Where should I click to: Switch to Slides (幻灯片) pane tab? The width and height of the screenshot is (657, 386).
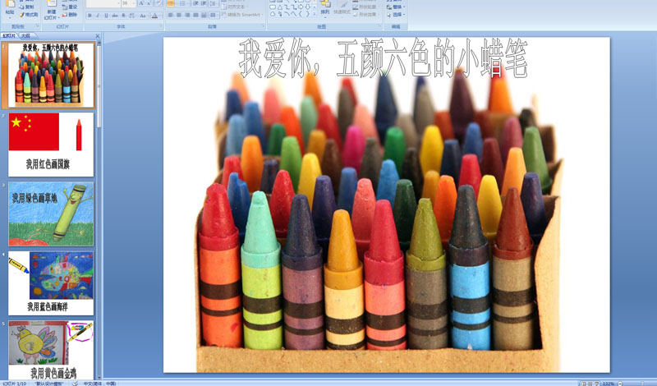[9, 36]
